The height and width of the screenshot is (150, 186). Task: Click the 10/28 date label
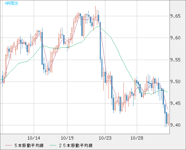click(x=137, y=138)
